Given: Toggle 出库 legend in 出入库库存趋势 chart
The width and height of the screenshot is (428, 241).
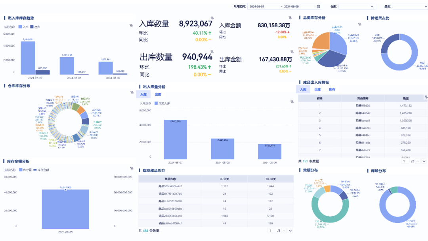Looking at the screenshot, I should pos(35,27).
